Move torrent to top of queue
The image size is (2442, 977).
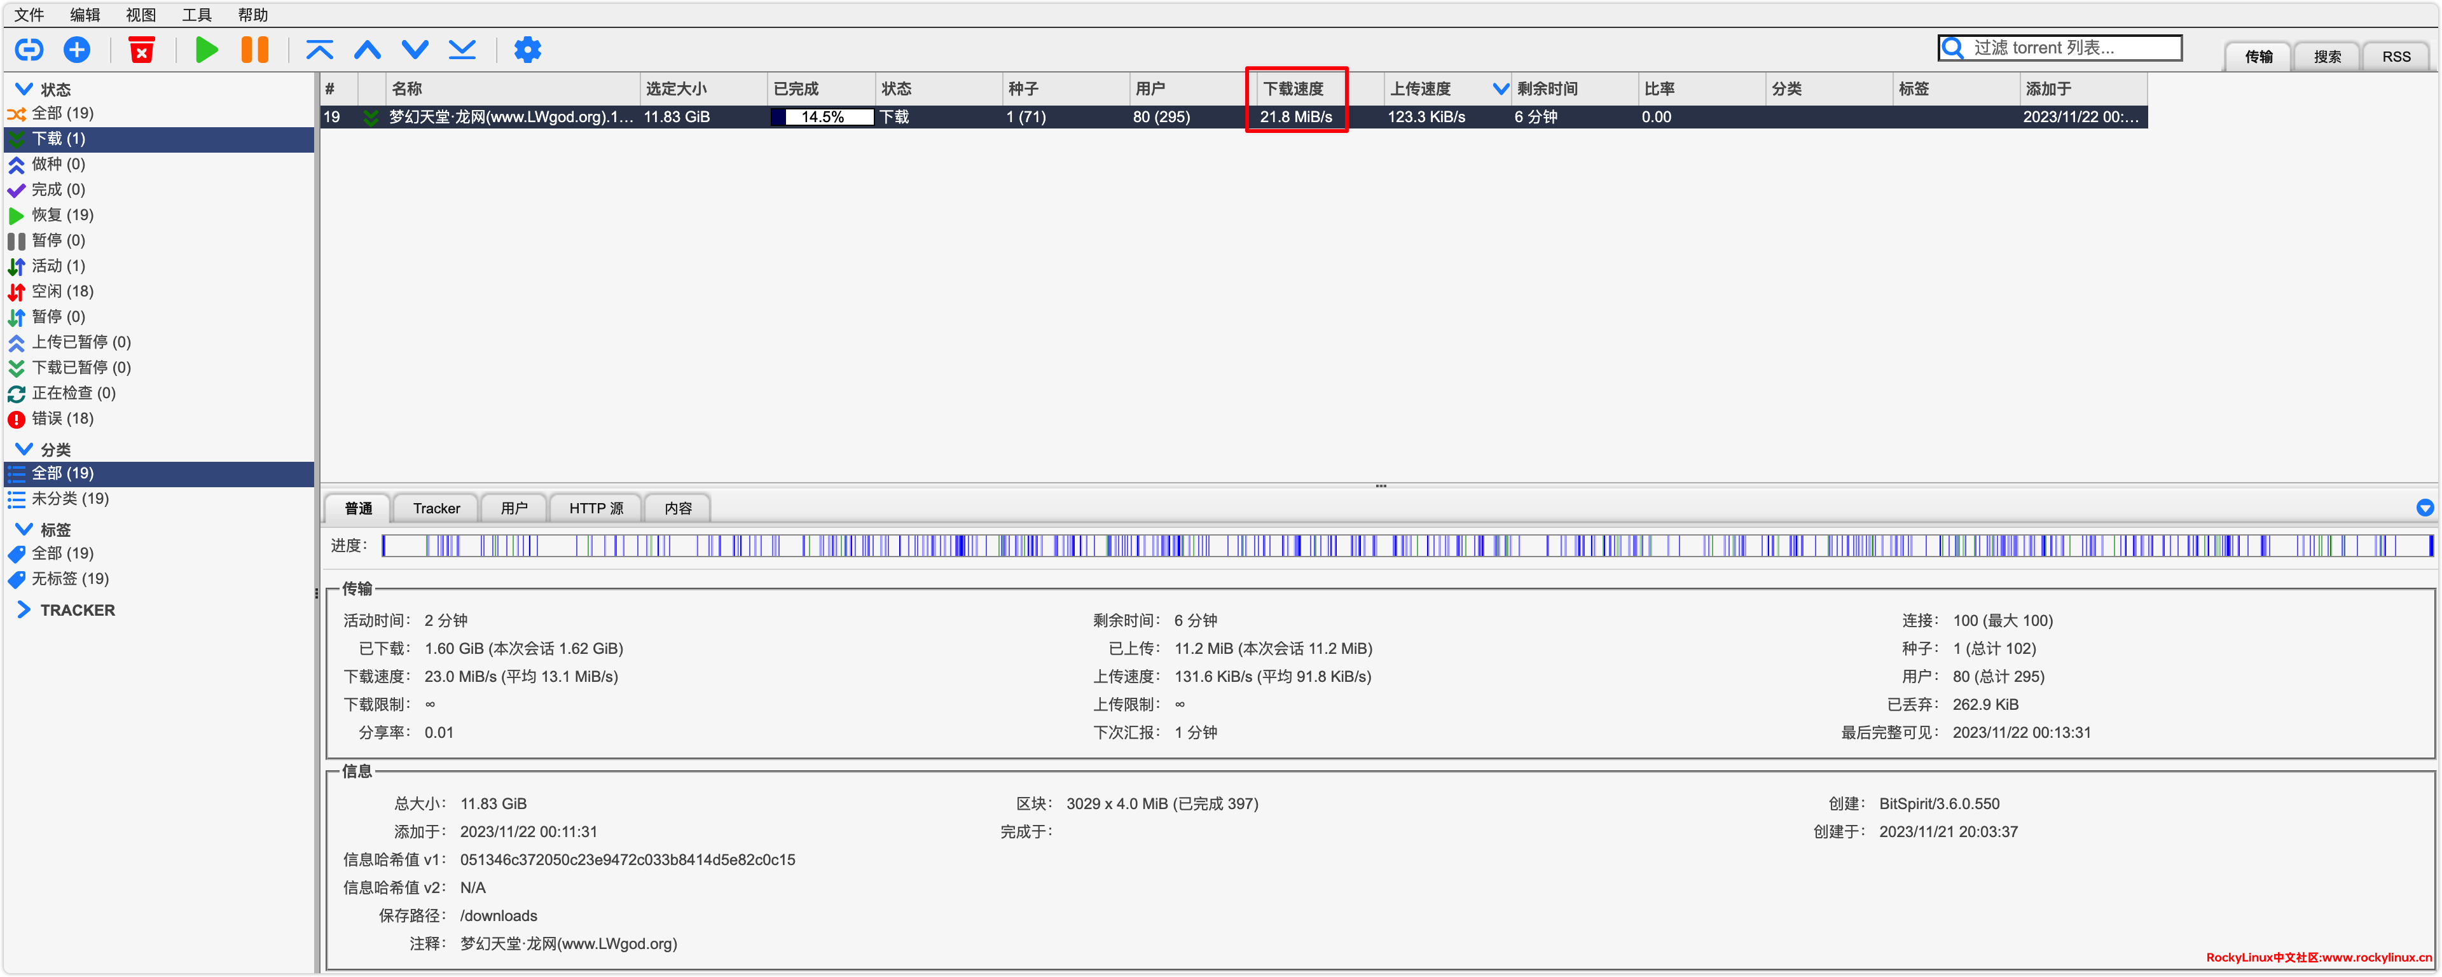(319, 50)
